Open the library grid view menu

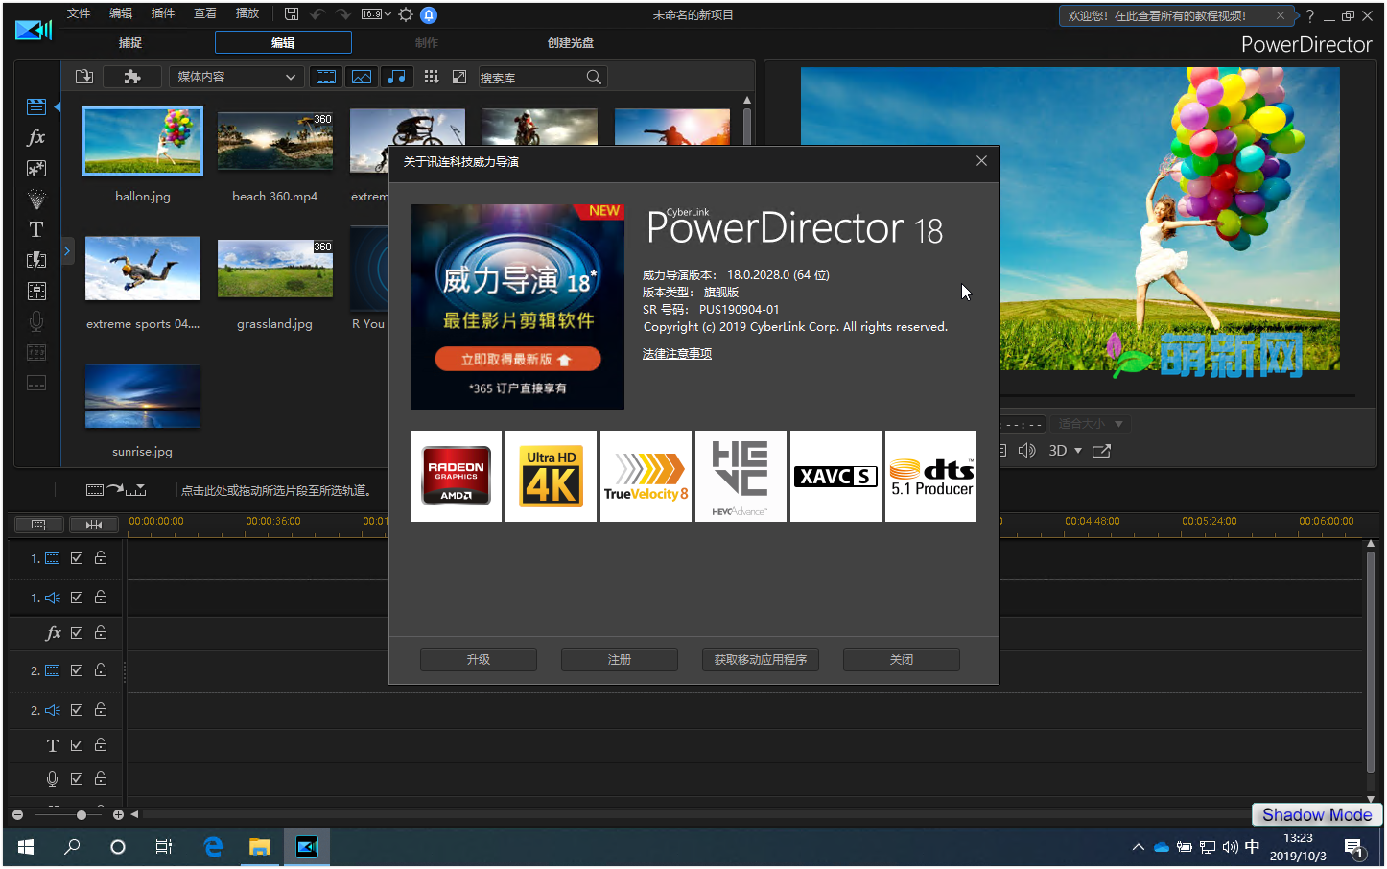coord(432,77)
